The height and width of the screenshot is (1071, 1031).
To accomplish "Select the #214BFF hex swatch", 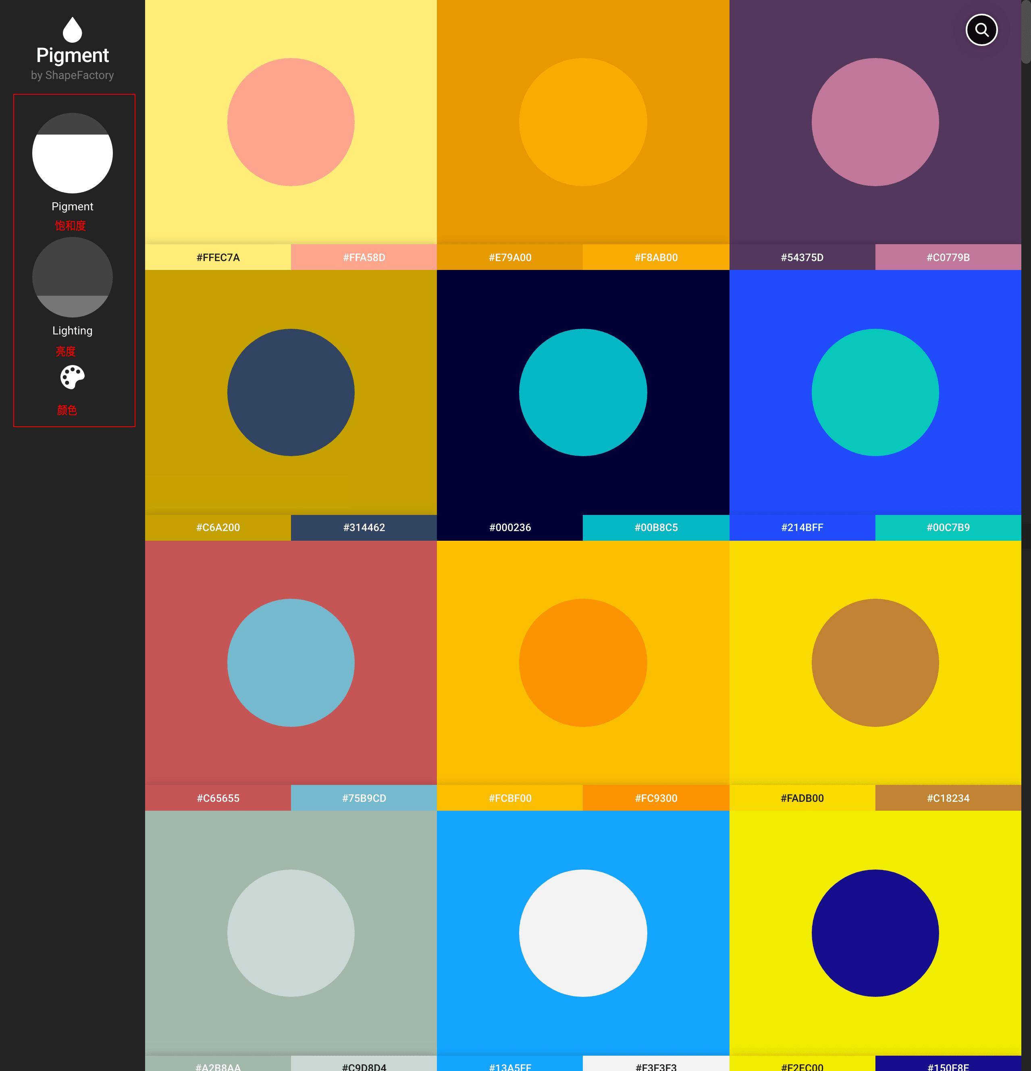I will 802,527.
